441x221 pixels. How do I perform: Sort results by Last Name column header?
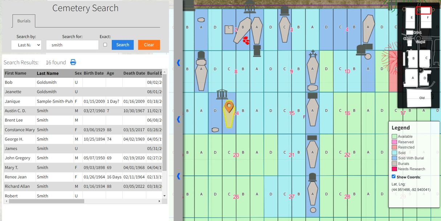(47, 73)
